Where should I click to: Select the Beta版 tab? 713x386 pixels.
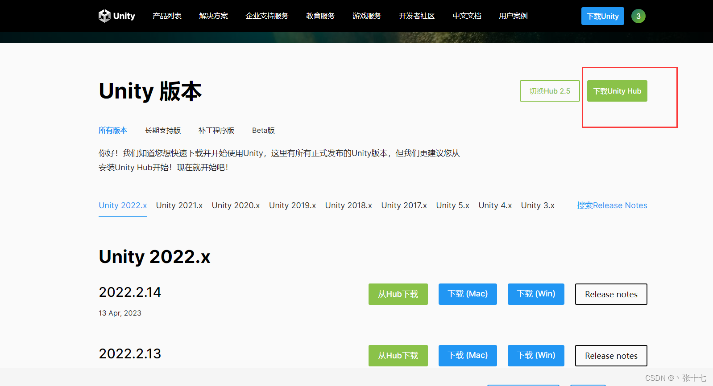point(263,130)
